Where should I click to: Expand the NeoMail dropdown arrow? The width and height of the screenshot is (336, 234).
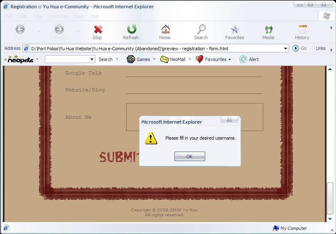point(190,59)
